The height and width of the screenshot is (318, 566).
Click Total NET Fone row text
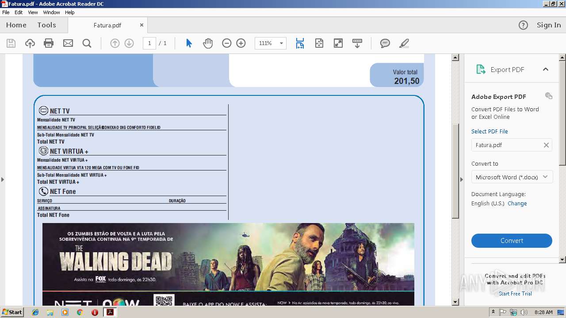(x=53, y=215)
